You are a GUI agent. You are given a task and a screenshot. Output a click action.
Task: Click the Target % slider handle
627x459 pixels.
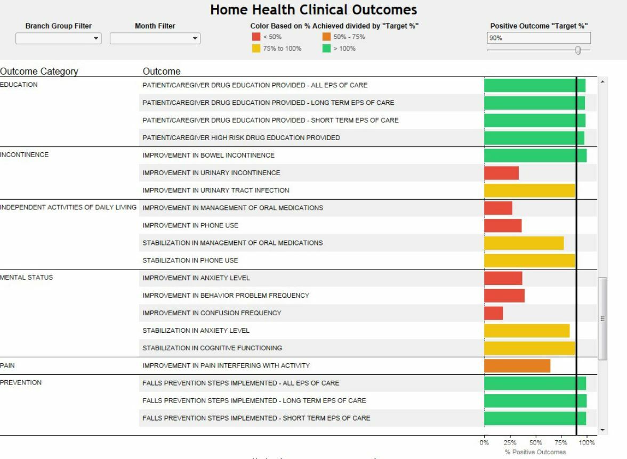[x=579, y=49]
